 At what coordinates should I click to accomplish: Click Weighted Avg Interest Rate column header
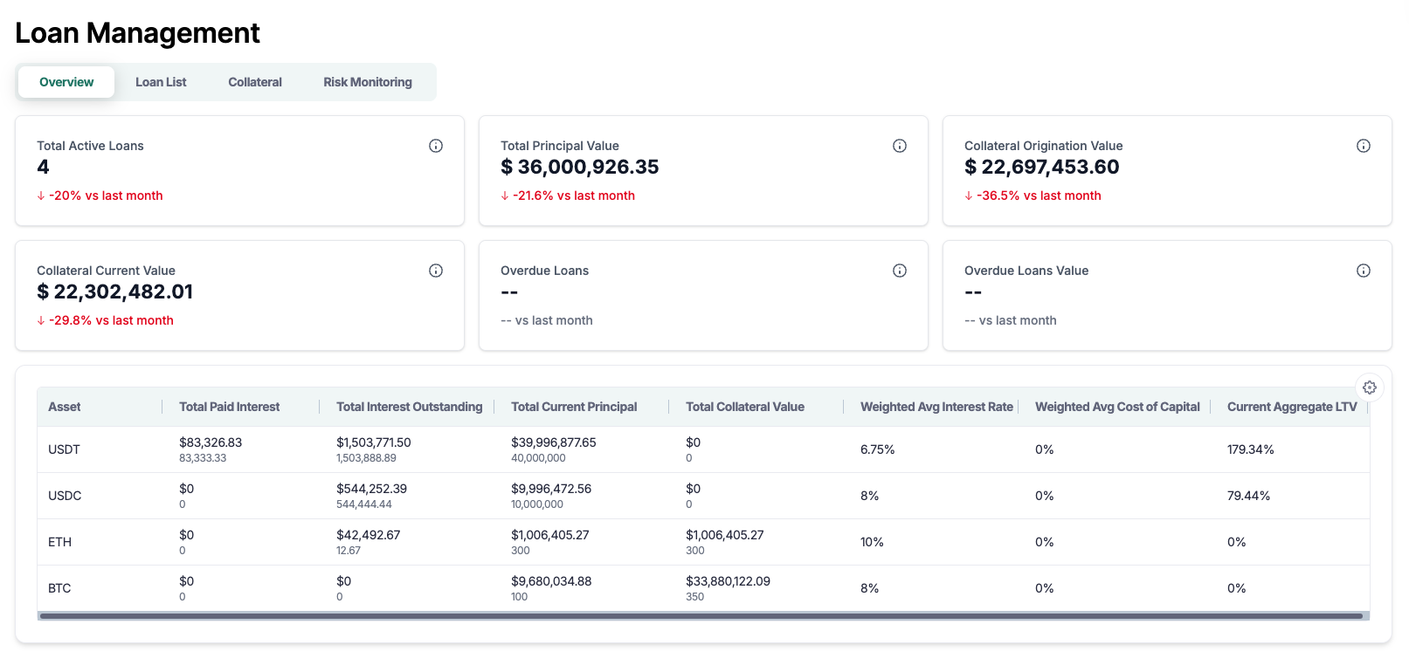[x=936, y=407]
